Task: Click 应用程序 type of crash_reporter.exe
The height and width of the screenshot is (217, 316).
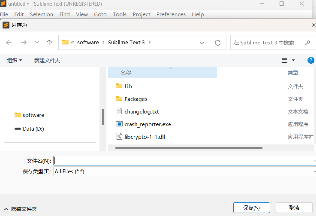Action: coord(298,124)
